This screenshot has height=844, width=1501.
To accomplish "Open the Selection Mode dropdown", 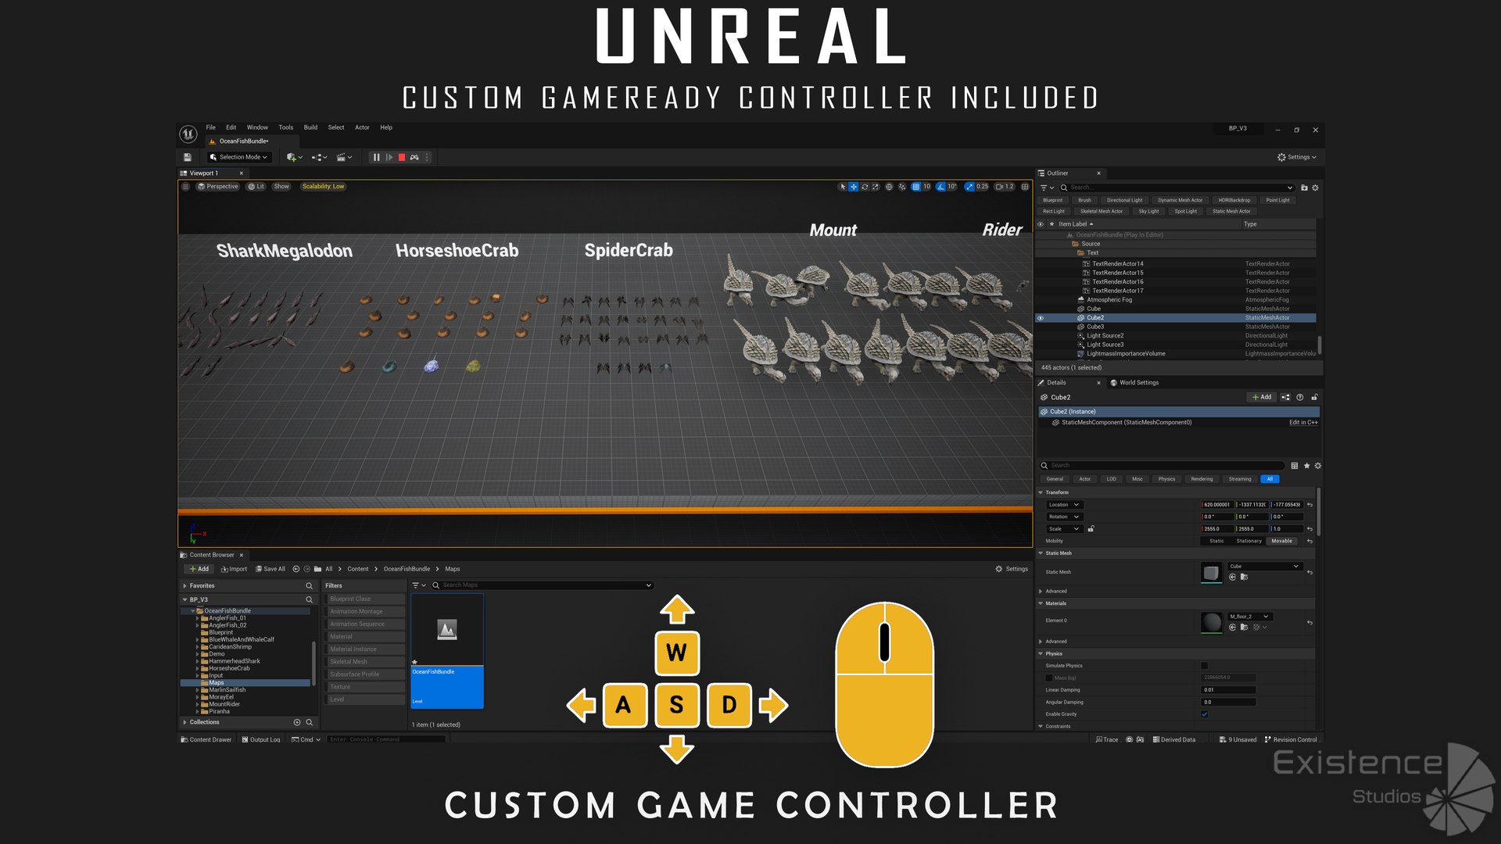I will [x=238, y=157].
